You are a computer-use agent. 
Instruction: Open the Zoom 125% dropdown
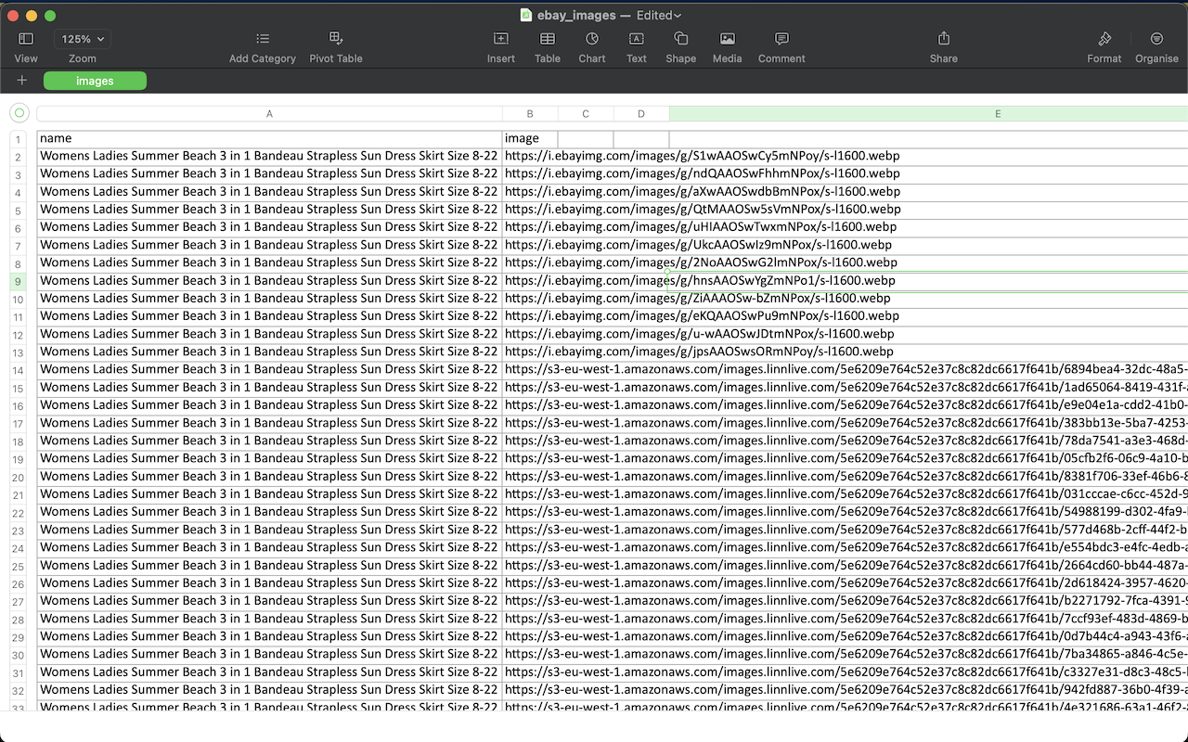(82, 39)
